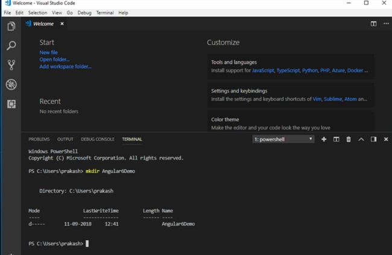
Task: Open the Explorer view in activity bar
Action: (11, 26)
